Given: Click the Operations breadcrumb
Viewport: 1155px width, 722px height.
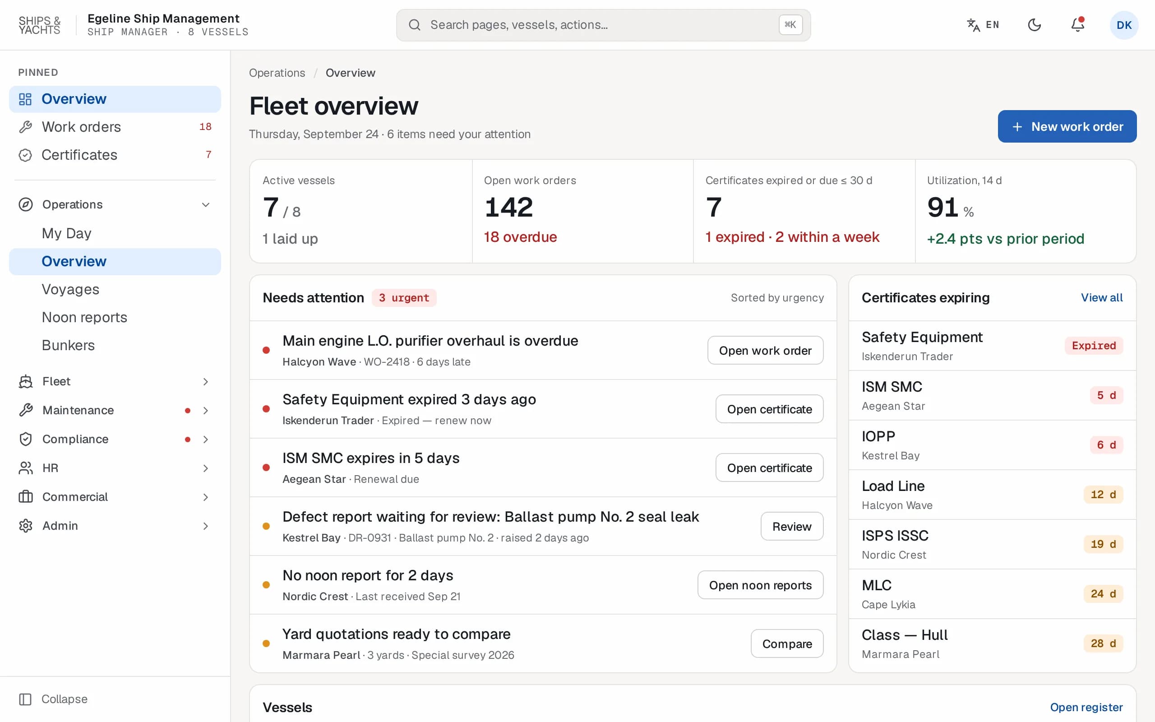Looking at the screenshot, I should coord(277,73).
